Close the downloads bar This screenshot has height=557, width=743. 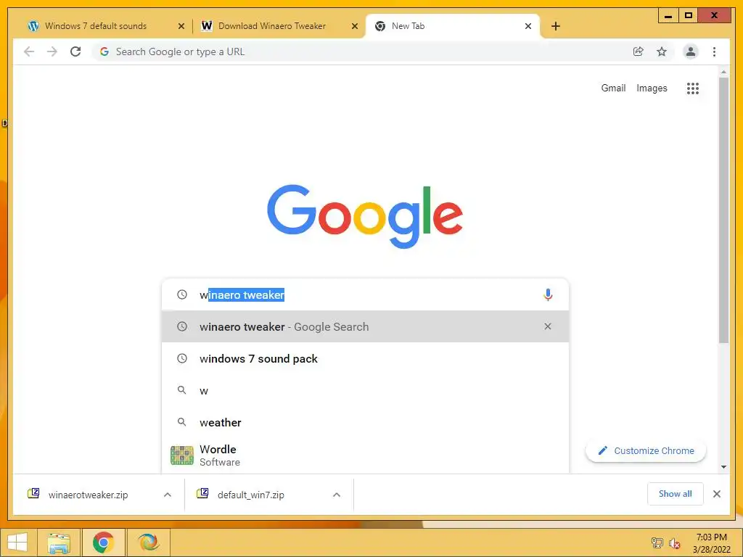717,494
